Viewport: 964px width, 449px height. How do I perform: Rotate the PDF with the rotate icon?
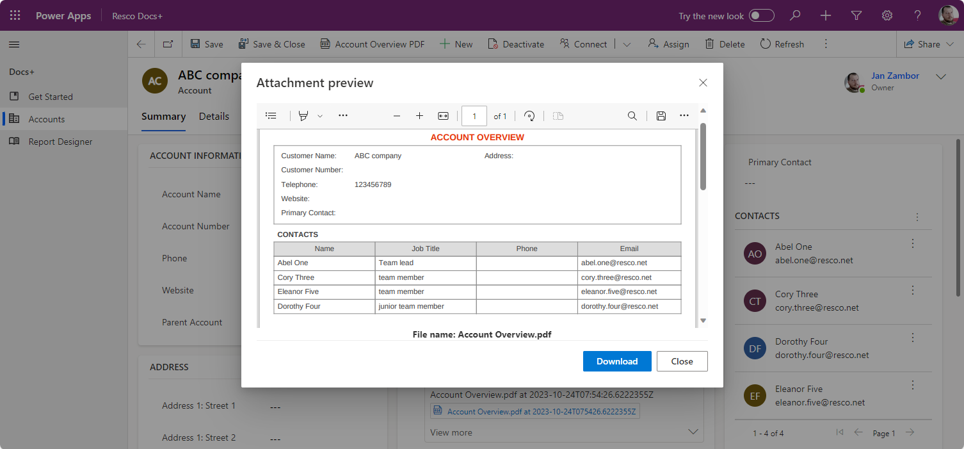coord(529,116)
